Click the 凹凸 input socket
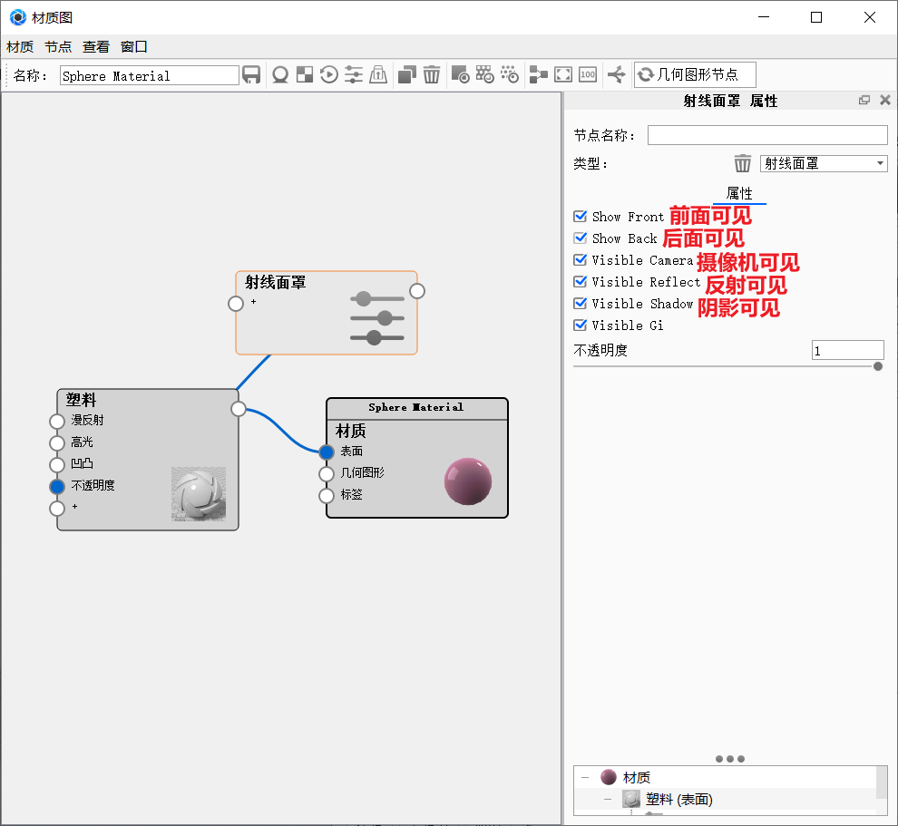The width and height of the screenshot is (898, 826). pos(57,465)
